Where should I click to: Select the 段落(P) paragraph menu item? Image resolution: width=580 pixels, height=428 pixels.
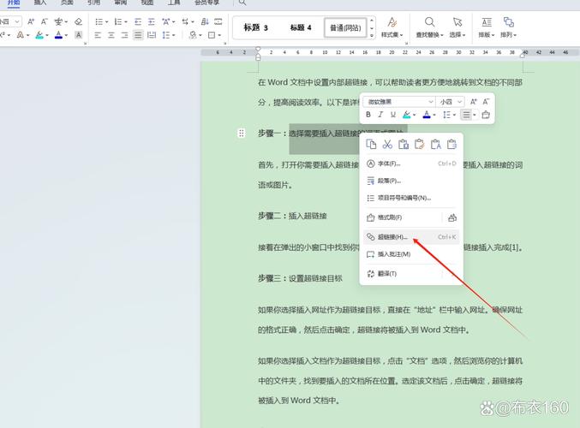[411, 181]
